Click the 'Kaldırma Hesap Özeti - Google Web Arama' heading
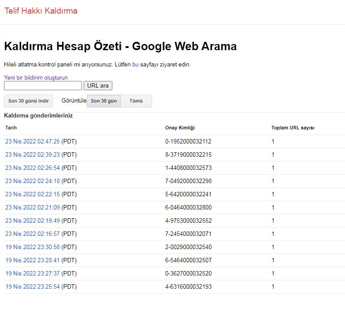Screen dimensions: 345x312 (x=120, y=46)
